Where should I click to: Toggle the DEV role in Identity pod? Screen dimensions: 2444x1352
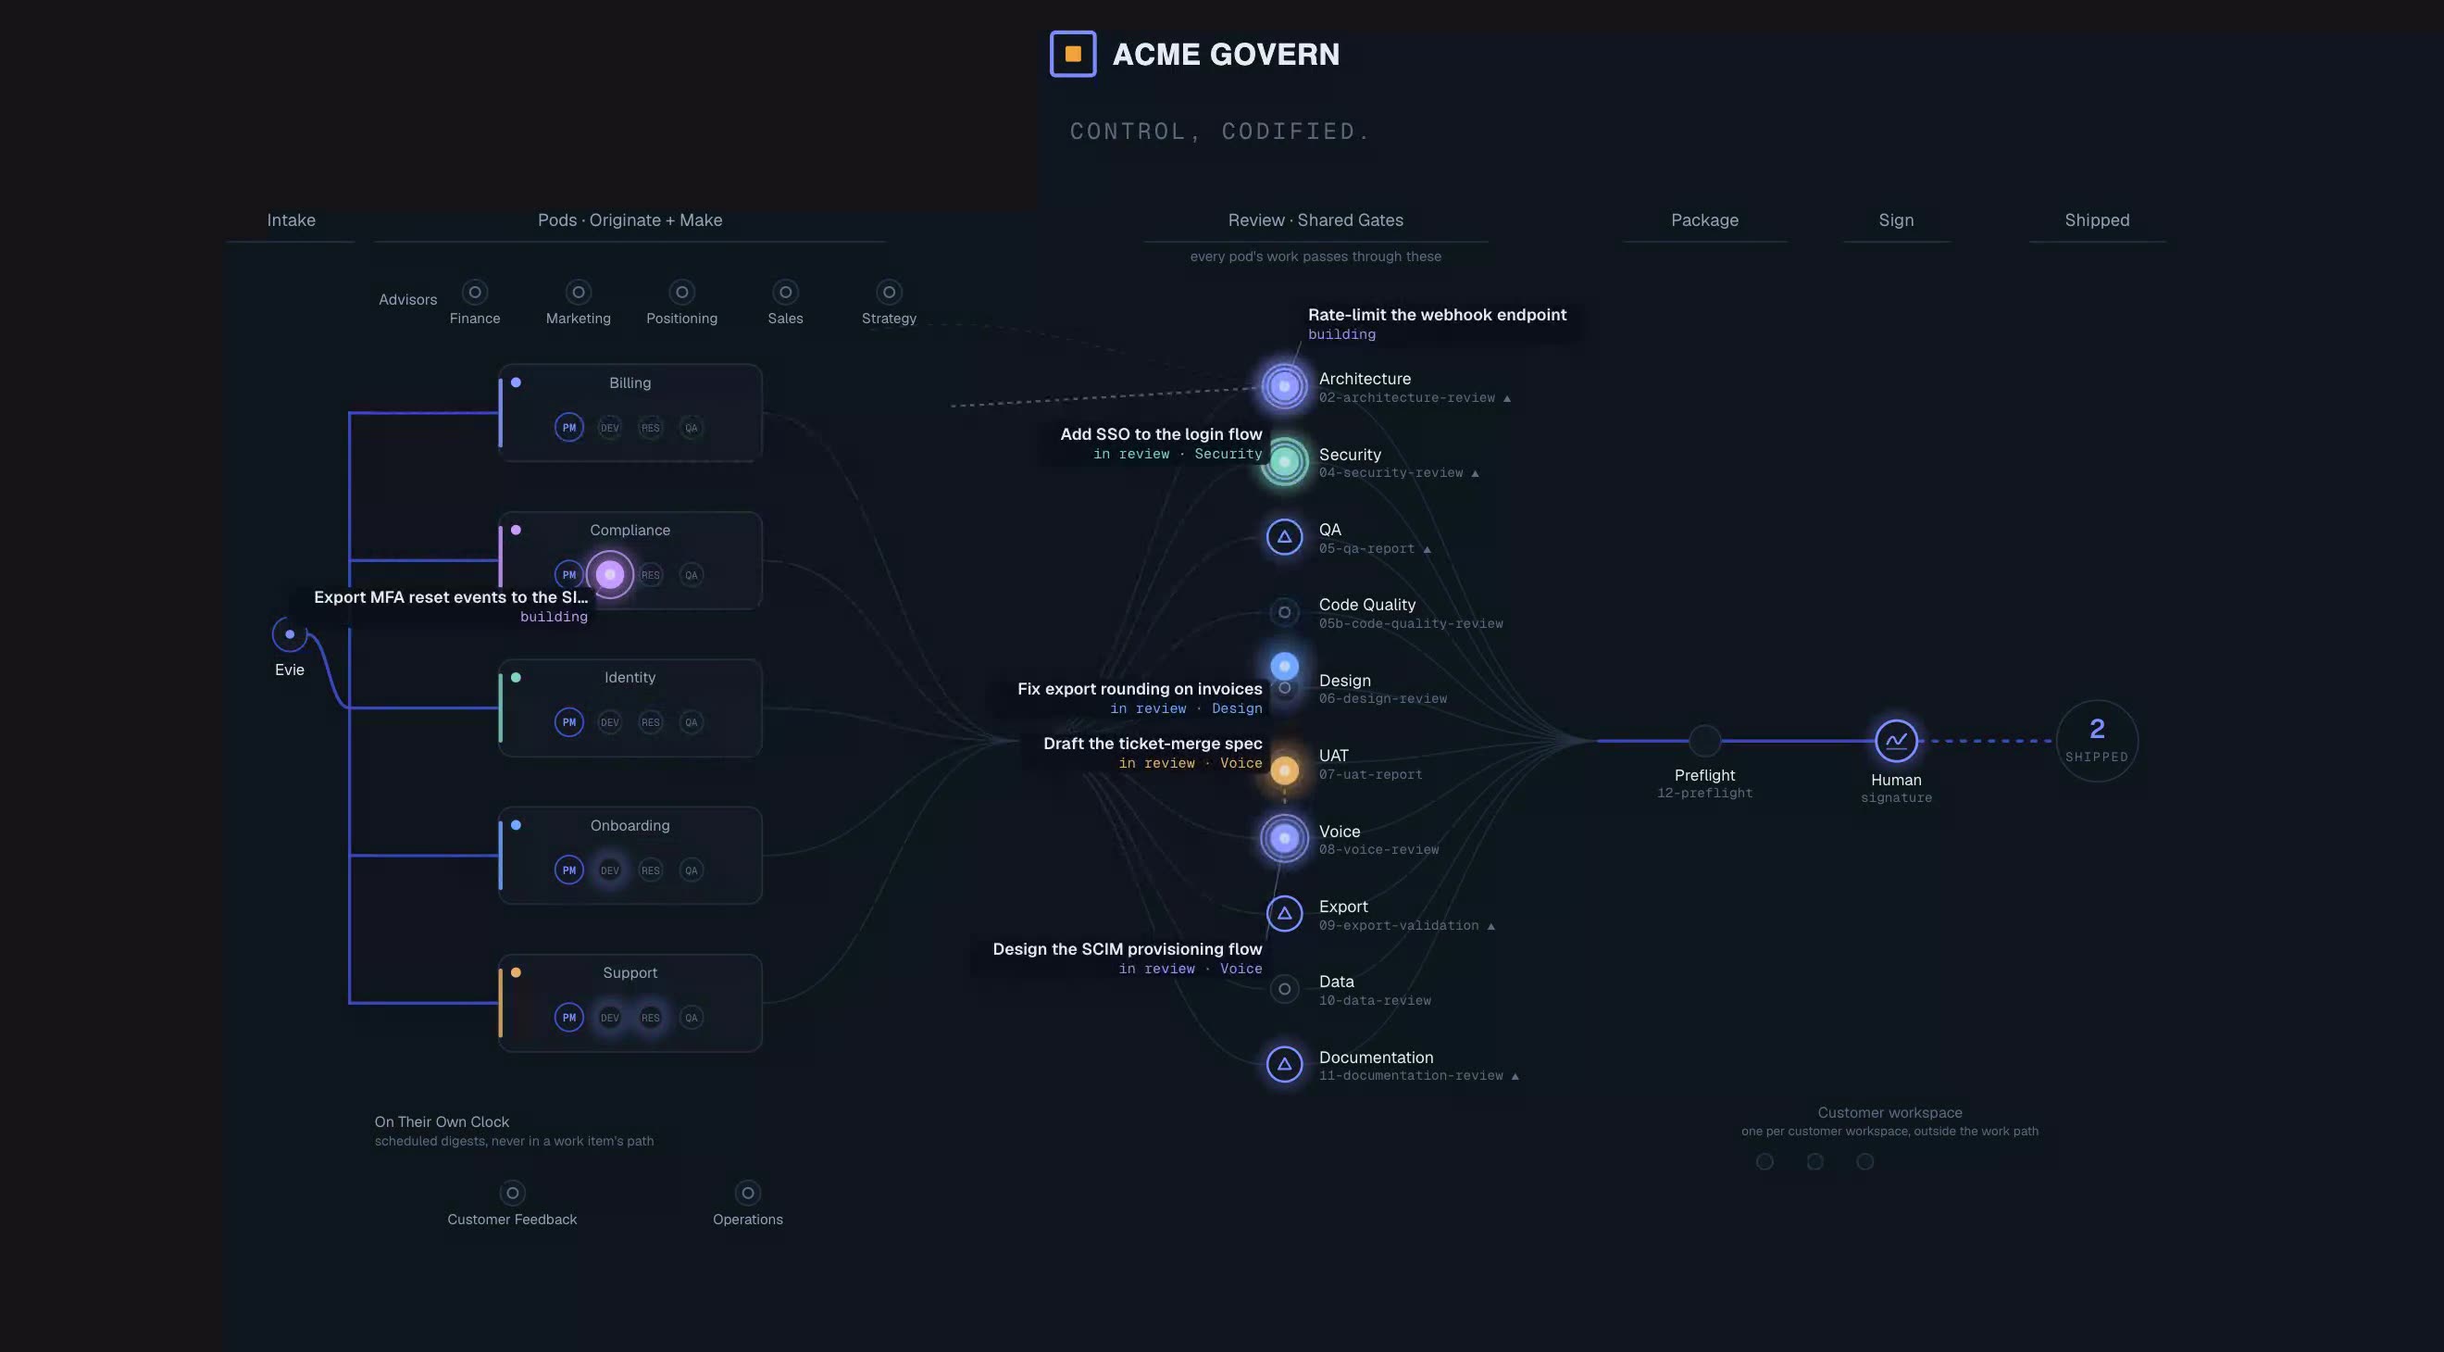point(609,723)
